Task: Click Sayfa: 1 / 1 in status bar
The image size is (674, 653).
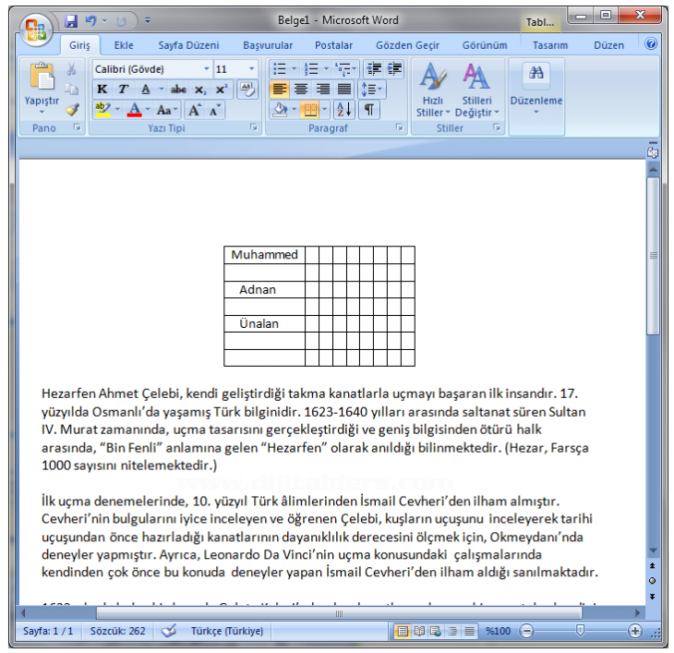Action: coord(48,631)
